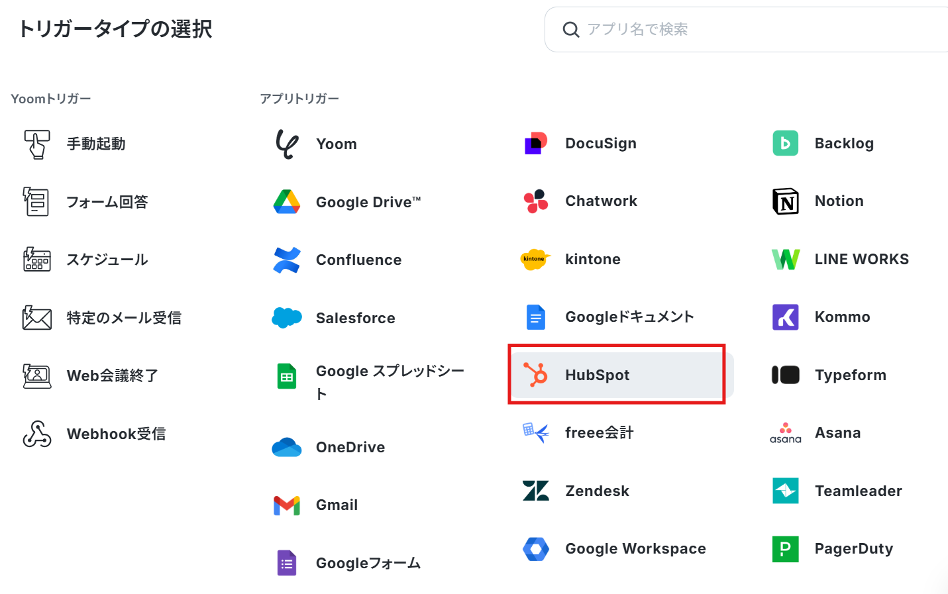This screenshot has width=948, height=594.
Task: Click the Google Drive triangle icon
Action: tap(287, 202)
